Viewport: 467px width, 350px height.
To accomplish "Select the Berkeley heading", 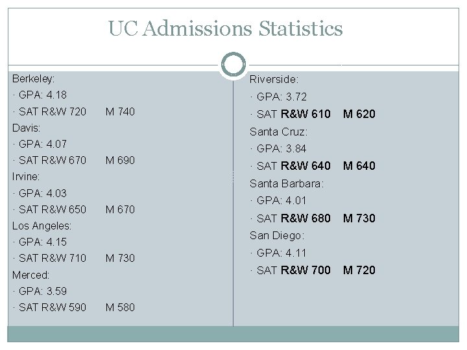I will click(x=33, y=78).
